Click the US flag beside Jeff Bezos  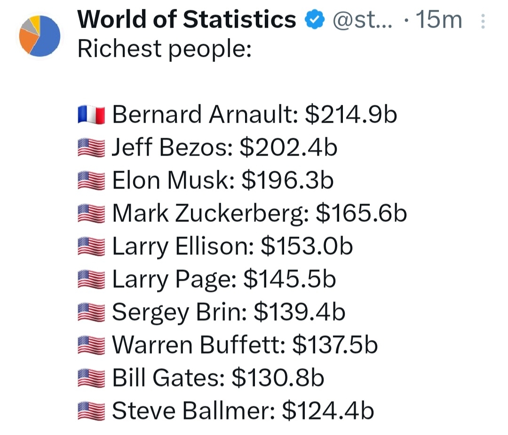pyautogui.click(x=91, y=148)
